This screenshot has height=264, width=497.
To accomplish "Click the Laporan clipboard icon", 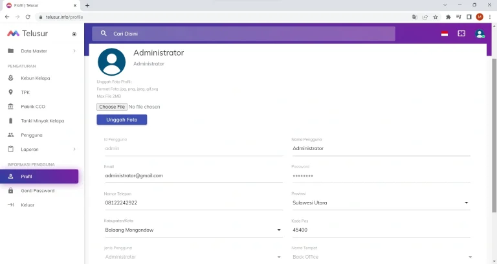I will (10, 149).
